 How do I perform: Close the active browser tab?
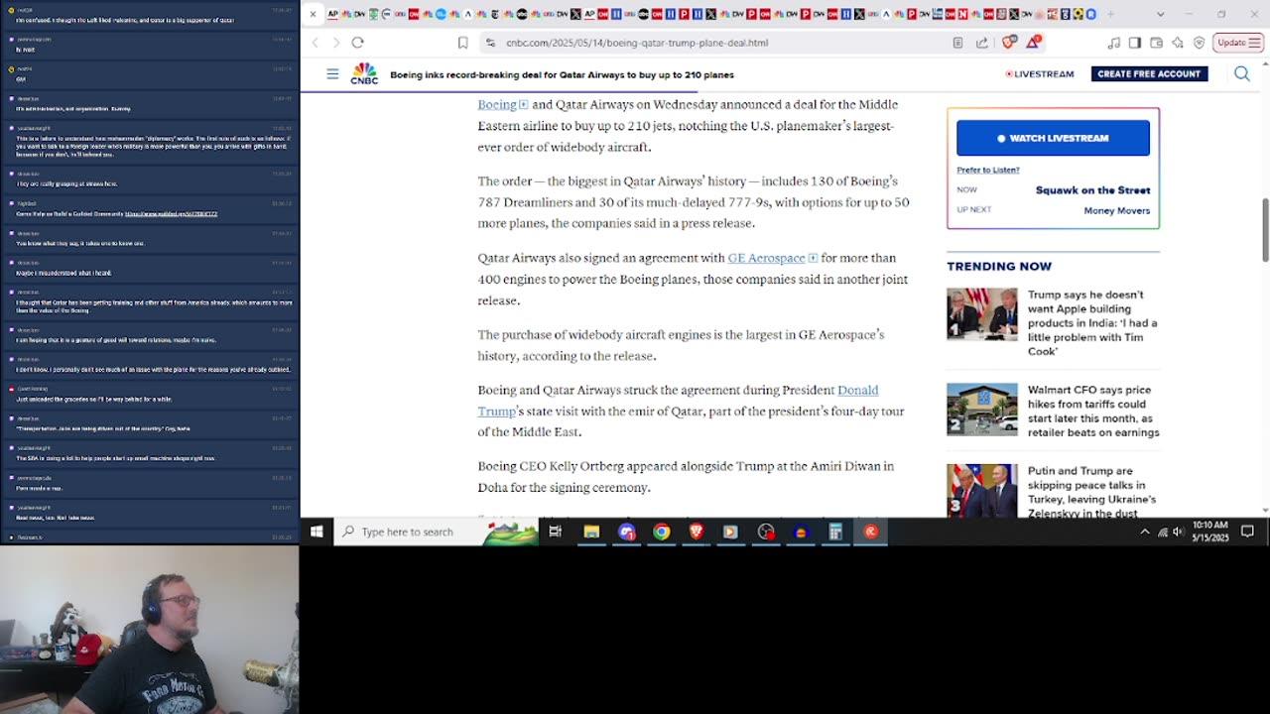(313, 14)
